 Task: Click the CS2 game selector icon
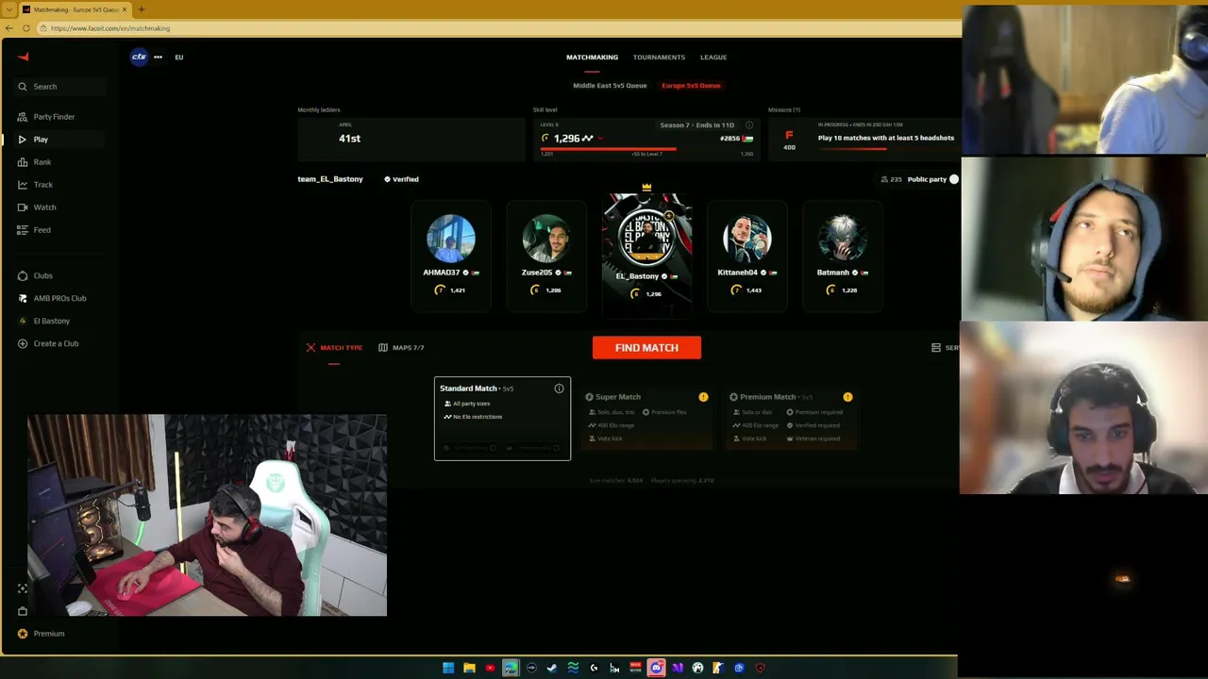click(x=139, y=57)
